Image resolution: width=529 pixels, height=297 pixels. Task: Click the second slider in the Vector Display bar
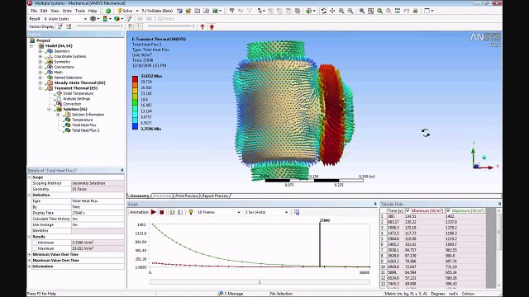coord(171,26)
